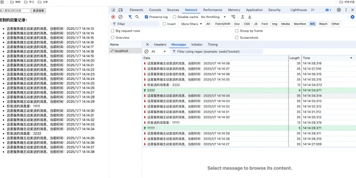Switch to the Console tab
This screenshot has height=178, width=356.
155,10
